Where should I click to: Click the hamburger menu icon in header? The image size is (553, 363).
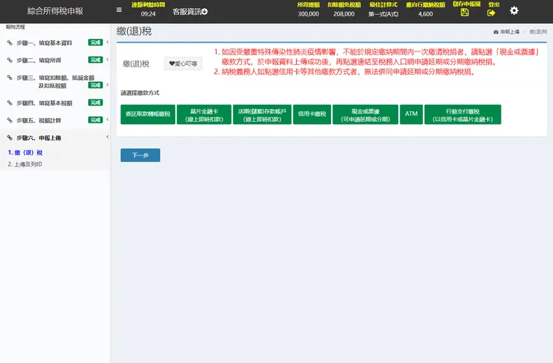point(120,10)
